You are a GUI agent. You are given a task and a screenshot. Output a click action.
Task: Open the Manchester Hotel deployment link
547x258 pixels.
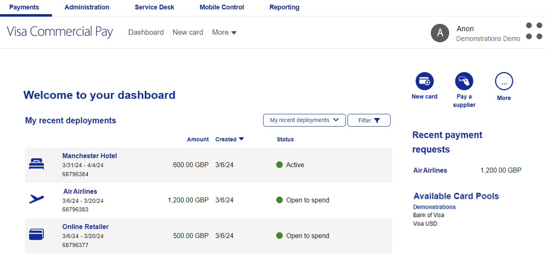click(x=90, y=156)
